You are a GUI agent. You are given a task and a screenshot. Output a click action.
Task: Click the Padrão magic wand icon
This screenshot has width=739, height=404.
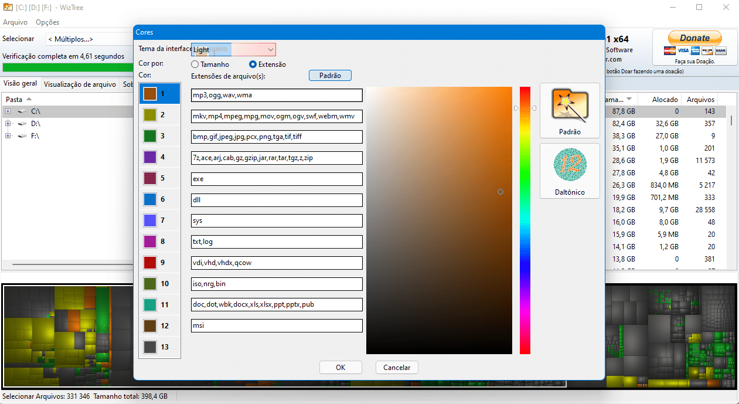tap(570, 106)
